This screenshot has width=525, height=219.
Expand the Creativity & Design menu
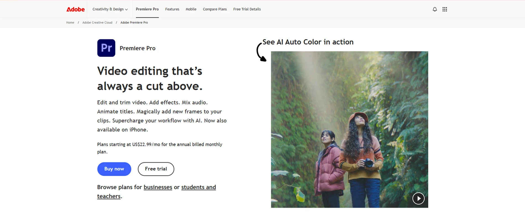point(110,9)
